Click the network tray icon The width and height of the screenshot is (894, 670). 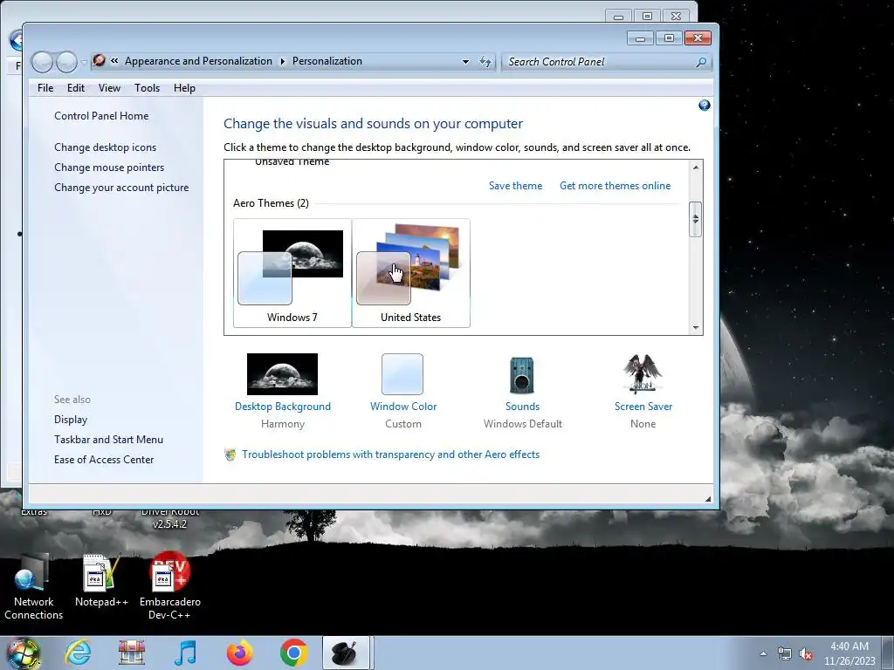click(785, 654)
